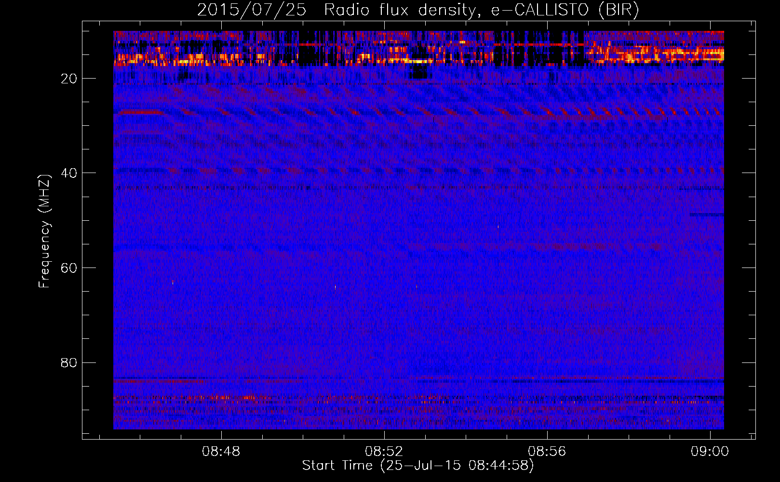Select the "40" frequency tick label
The width and height of the screenshot is (780, 482).
point(69,173)
